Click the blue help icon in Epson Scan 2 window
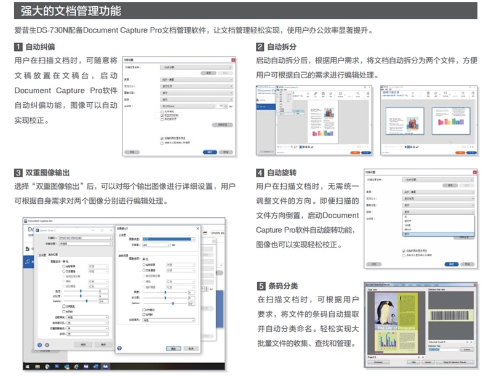Viewport: 486px width, 378px height. [x=39, y=345]
